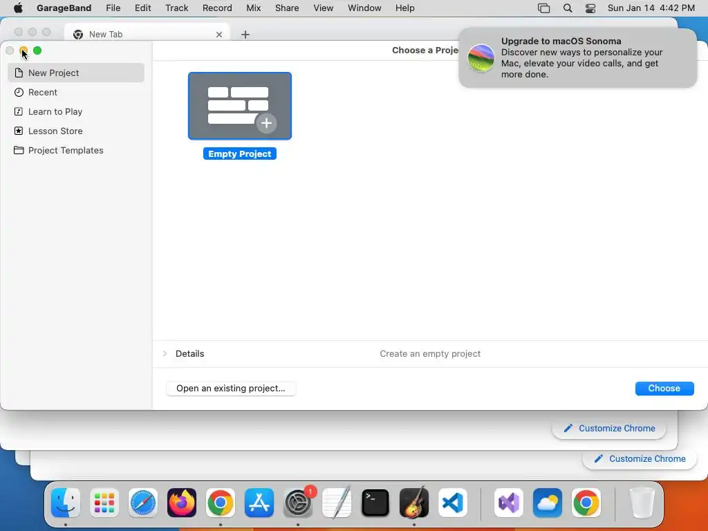This screenshot has height=531, width=708.
Task: Close the New Tab in Chrome window
Action: pos(219,35)
